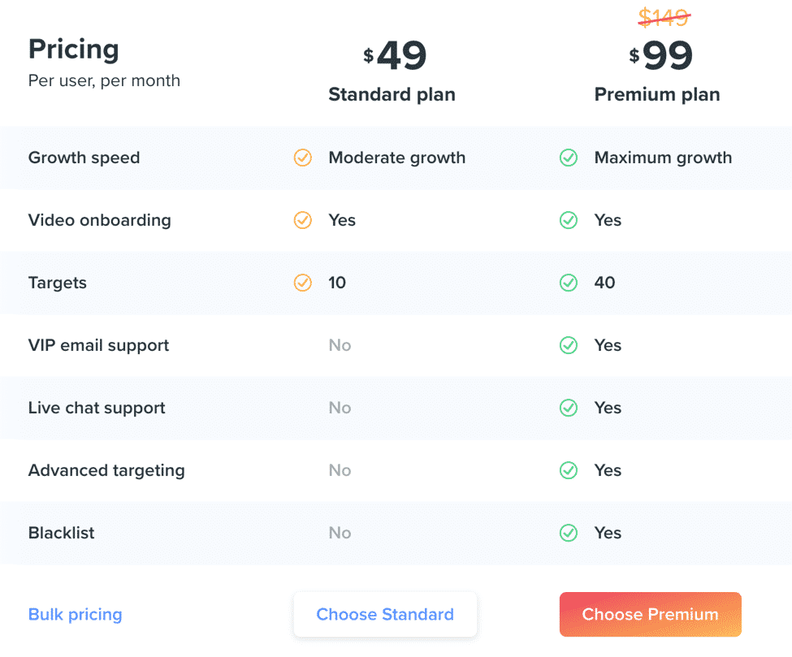
Task: Click the Growth speed row label
Action: tap(84, 158)
